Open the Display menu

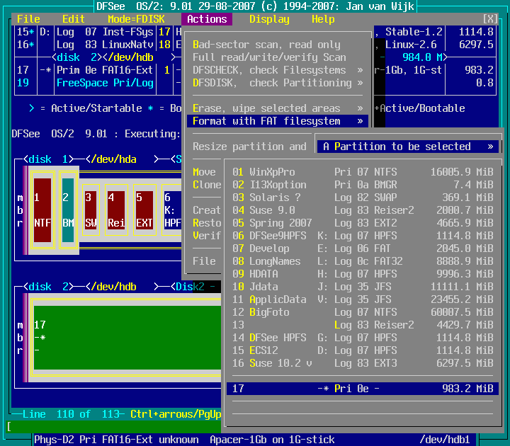269,19
